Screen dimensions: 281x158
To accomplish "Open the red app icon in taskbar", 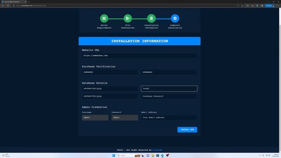I will [167, 155].
